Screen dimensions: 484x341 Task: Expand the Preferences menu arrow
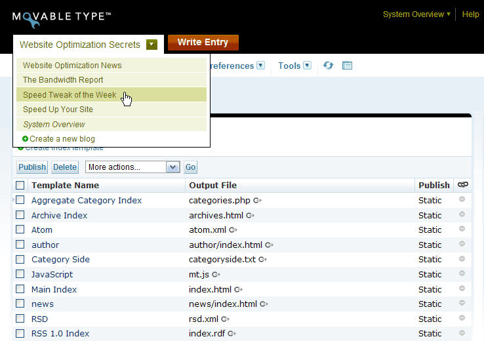(261, 66)
